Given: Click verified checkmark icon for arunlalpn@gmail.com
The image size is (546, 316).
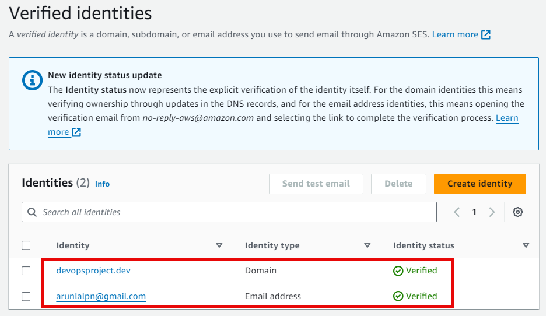Looking at the screenshot, I should click(x=398, y=296).
